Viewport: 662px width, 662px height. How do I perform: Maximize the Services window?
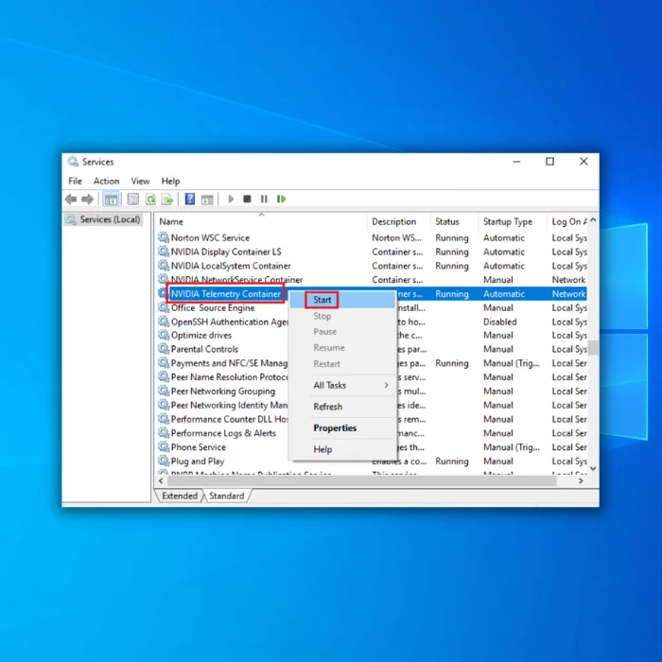(x=549, y=162)
